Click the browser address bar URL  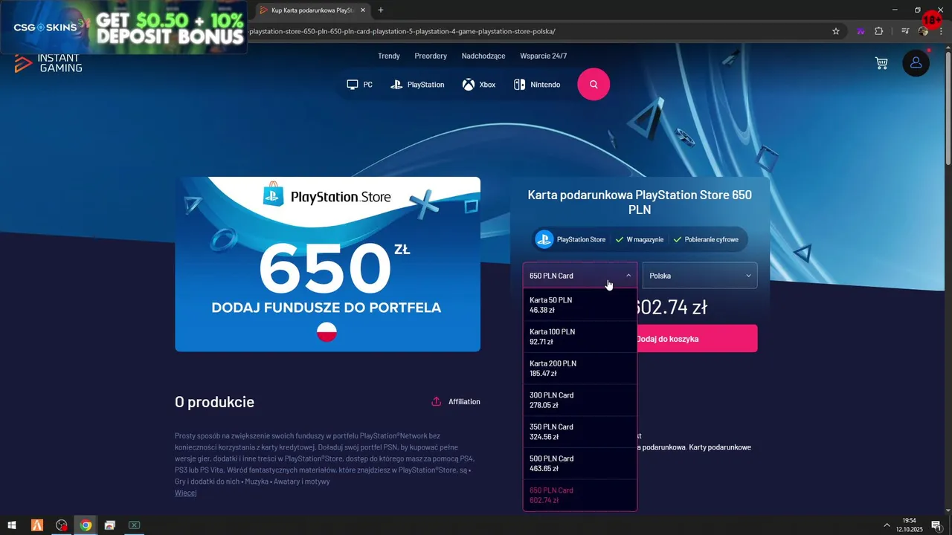coord(402,31)
